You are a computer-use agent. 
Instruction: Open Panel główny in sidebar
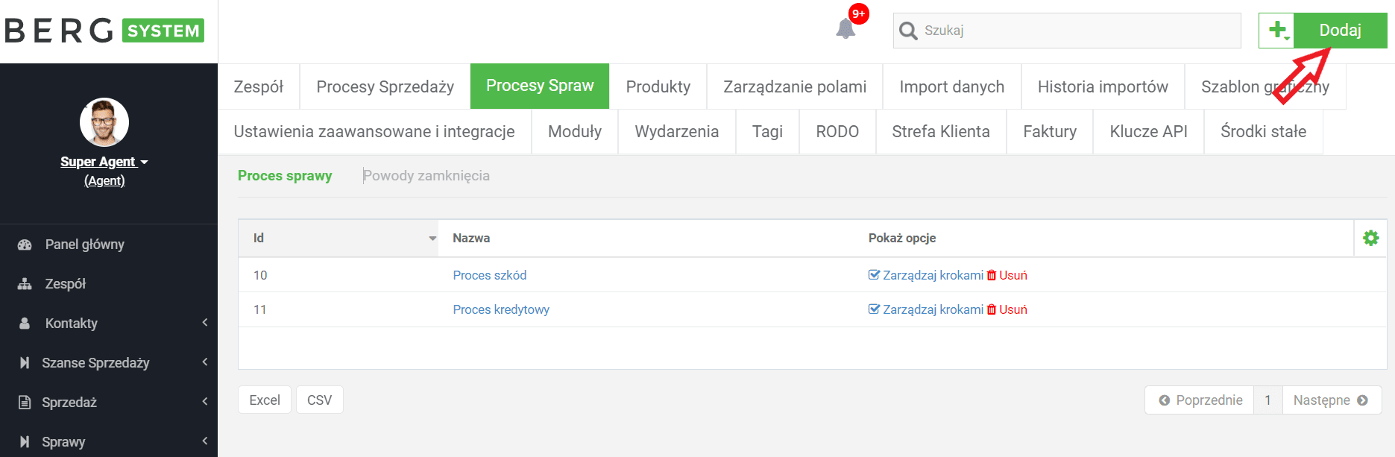click(85, 245)
